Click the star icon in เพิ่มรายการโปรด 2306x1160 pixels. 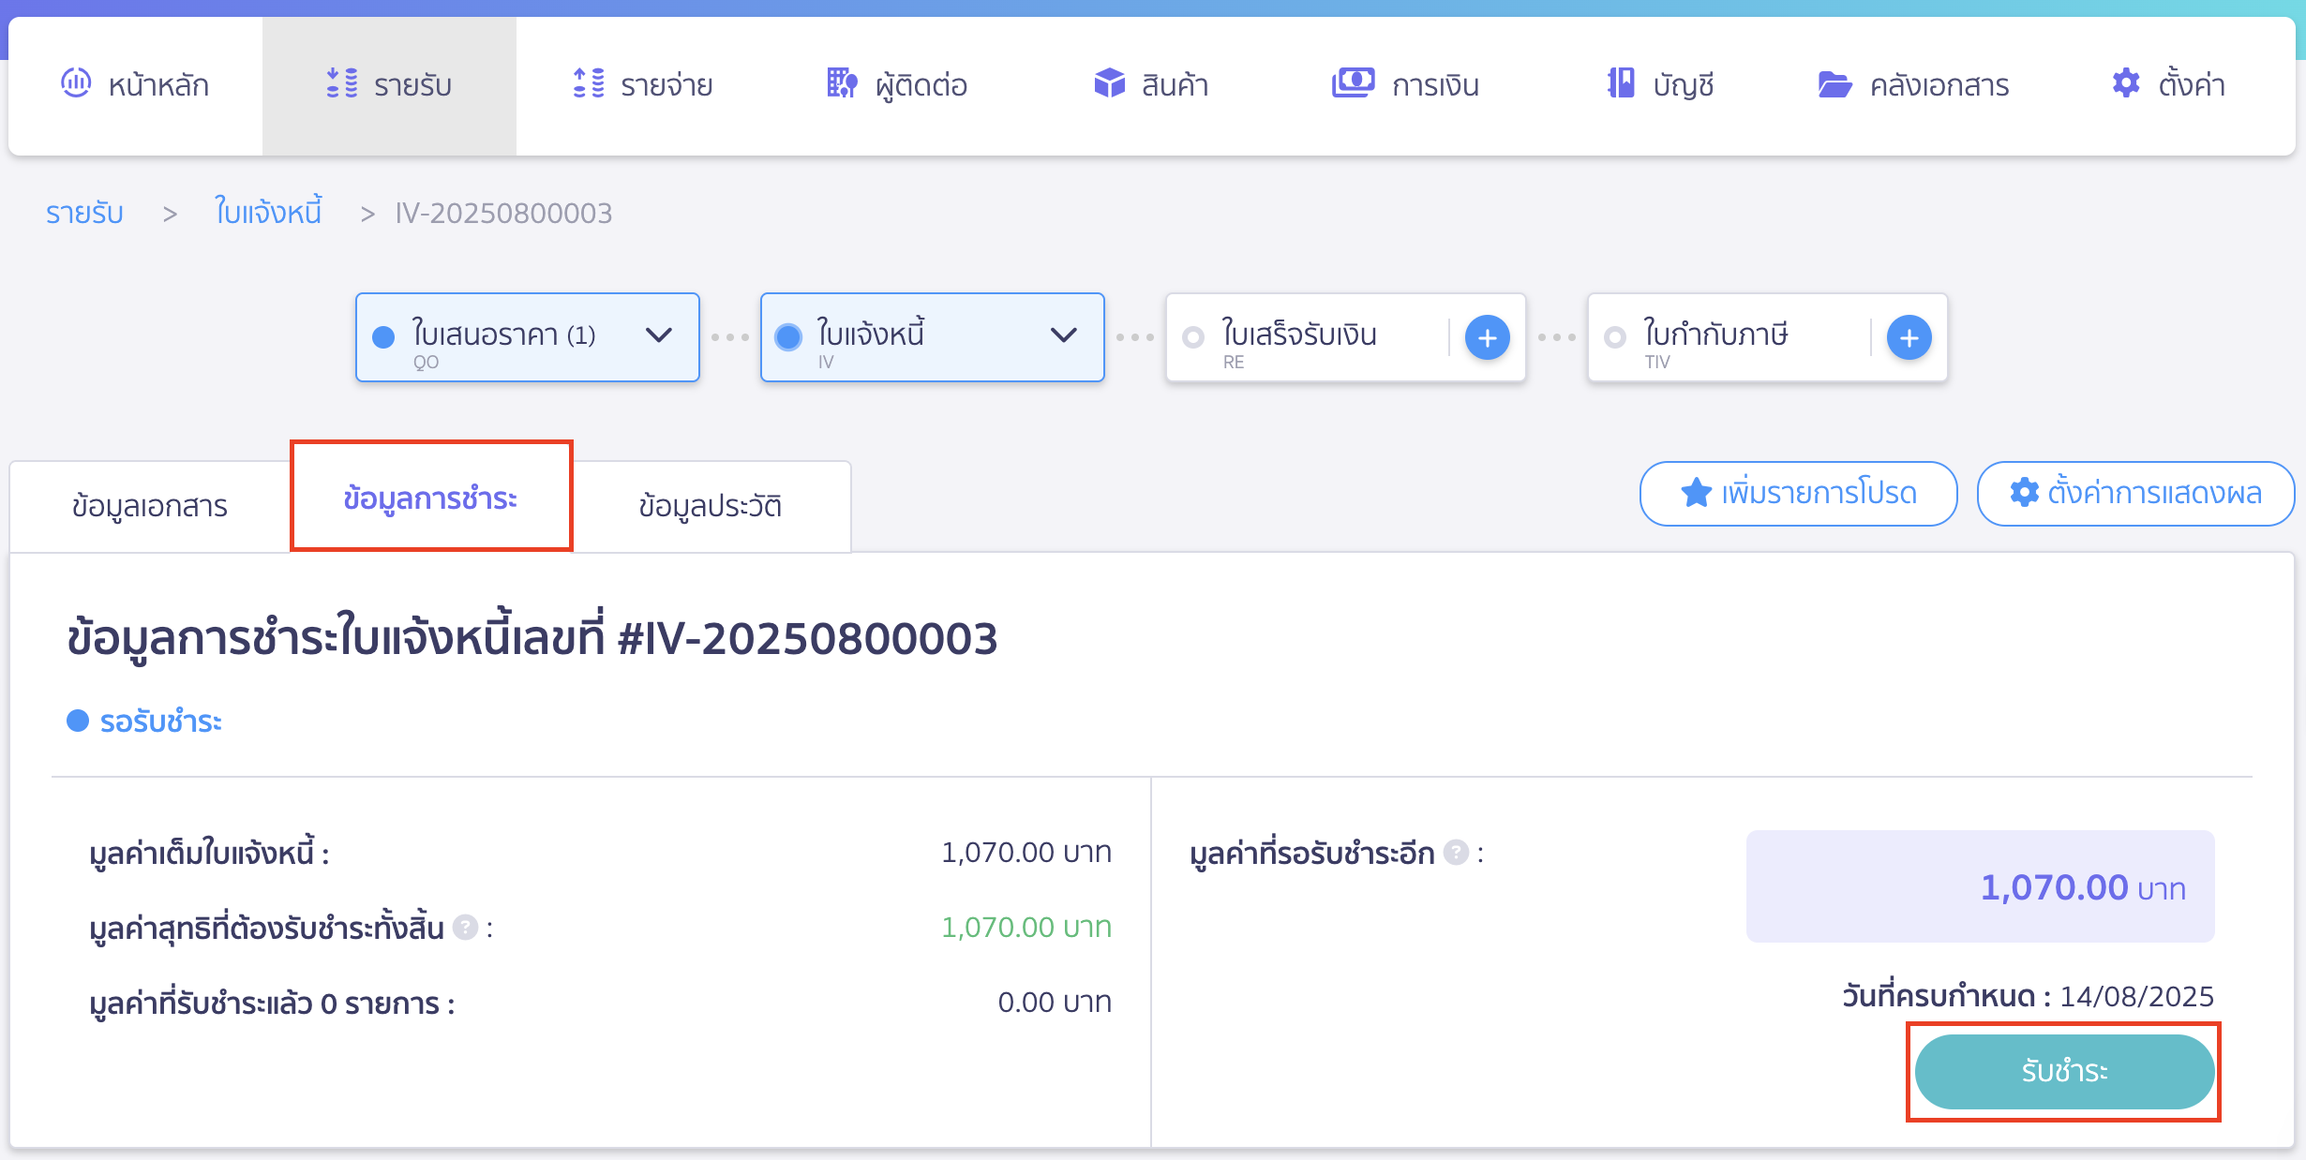coord(1696,493)
